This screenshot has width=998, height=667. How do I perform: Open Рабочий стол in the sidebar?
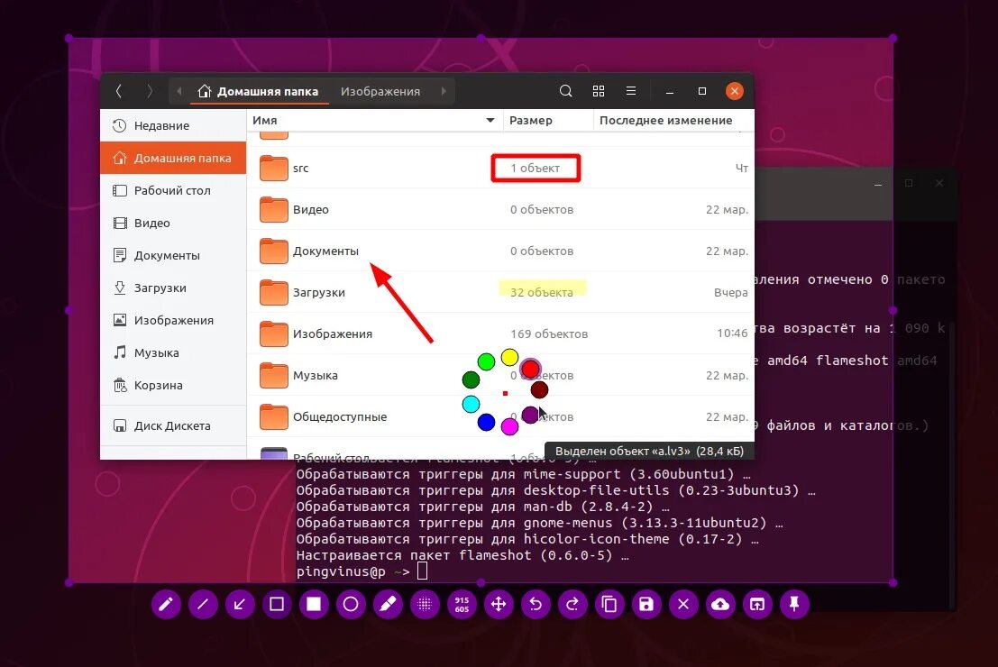pyautogui.click(x=173, y=190)
